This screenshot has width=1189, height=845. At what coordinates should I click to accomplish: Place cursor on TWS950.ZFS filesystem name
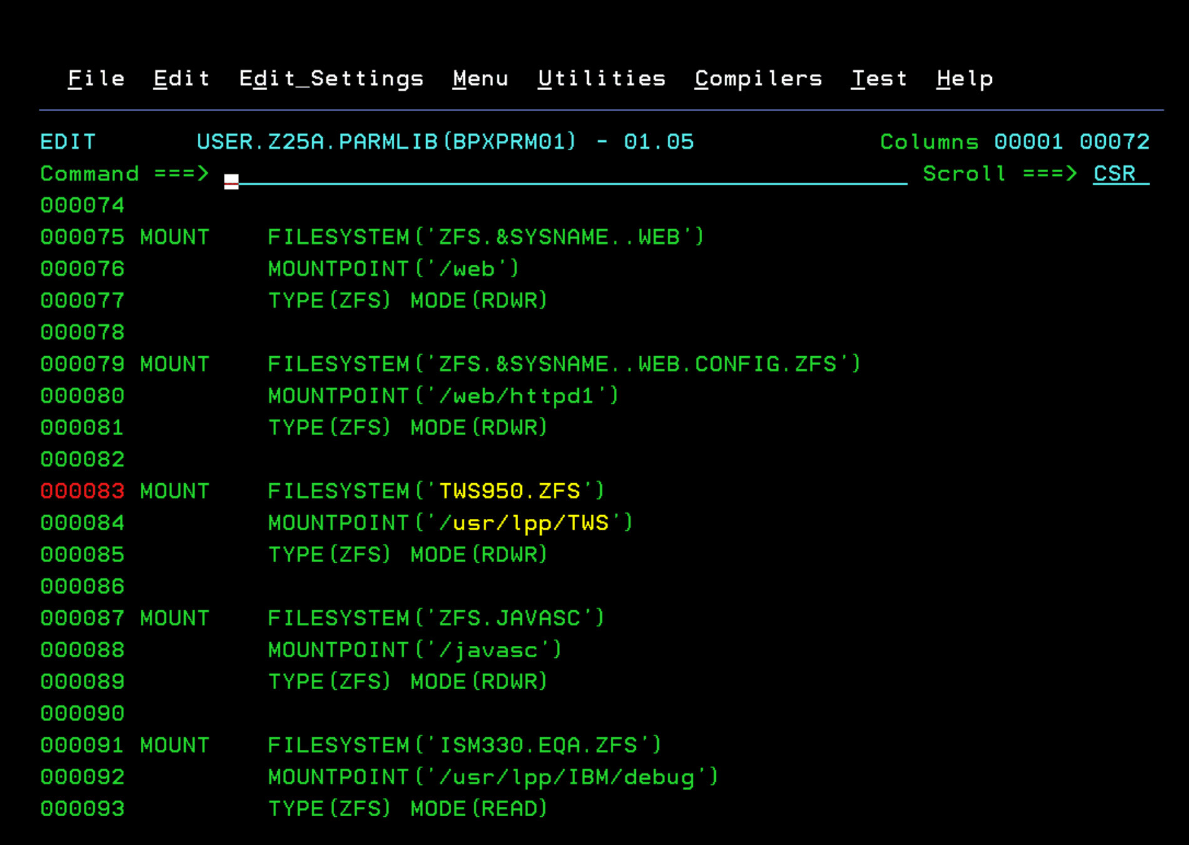click(509, 491)
